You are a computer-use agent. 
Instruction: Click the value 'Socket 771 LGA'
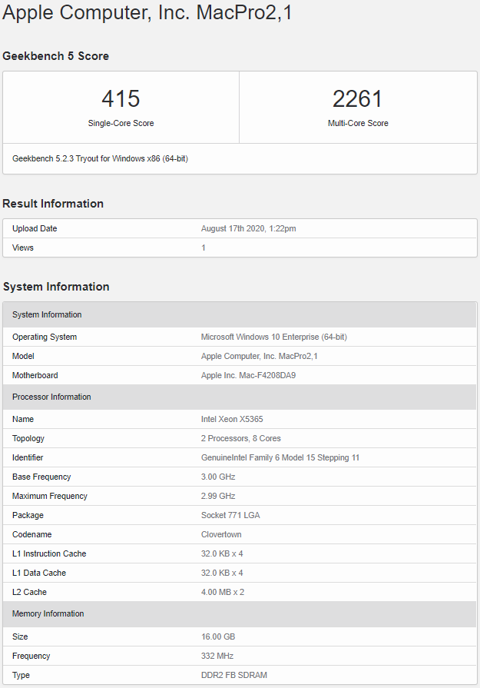click(230, 516)
